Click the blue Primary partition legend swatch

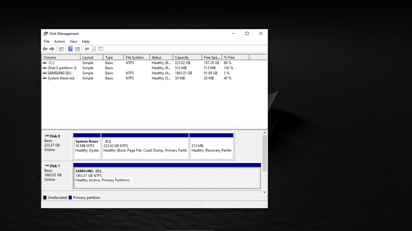(x=70, y=198)
